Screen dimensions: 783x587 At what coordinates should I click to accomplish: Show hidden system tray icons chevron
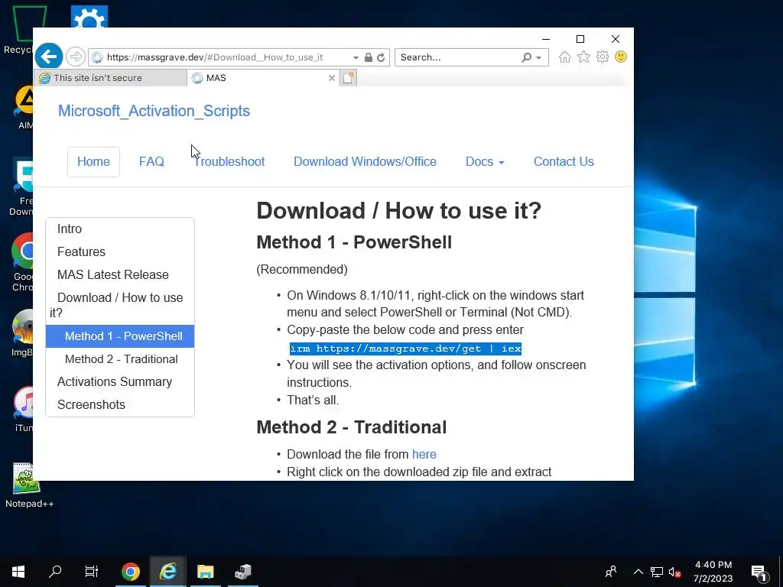click(638, 572)
